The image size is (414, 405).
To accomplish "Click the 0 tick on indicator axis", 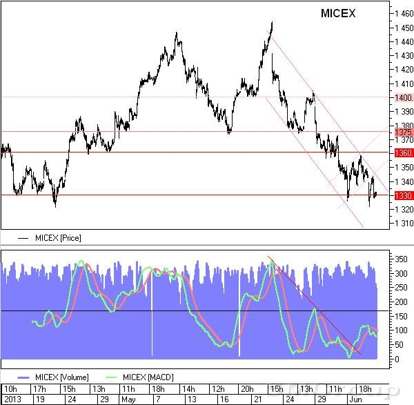I will 396,359.
